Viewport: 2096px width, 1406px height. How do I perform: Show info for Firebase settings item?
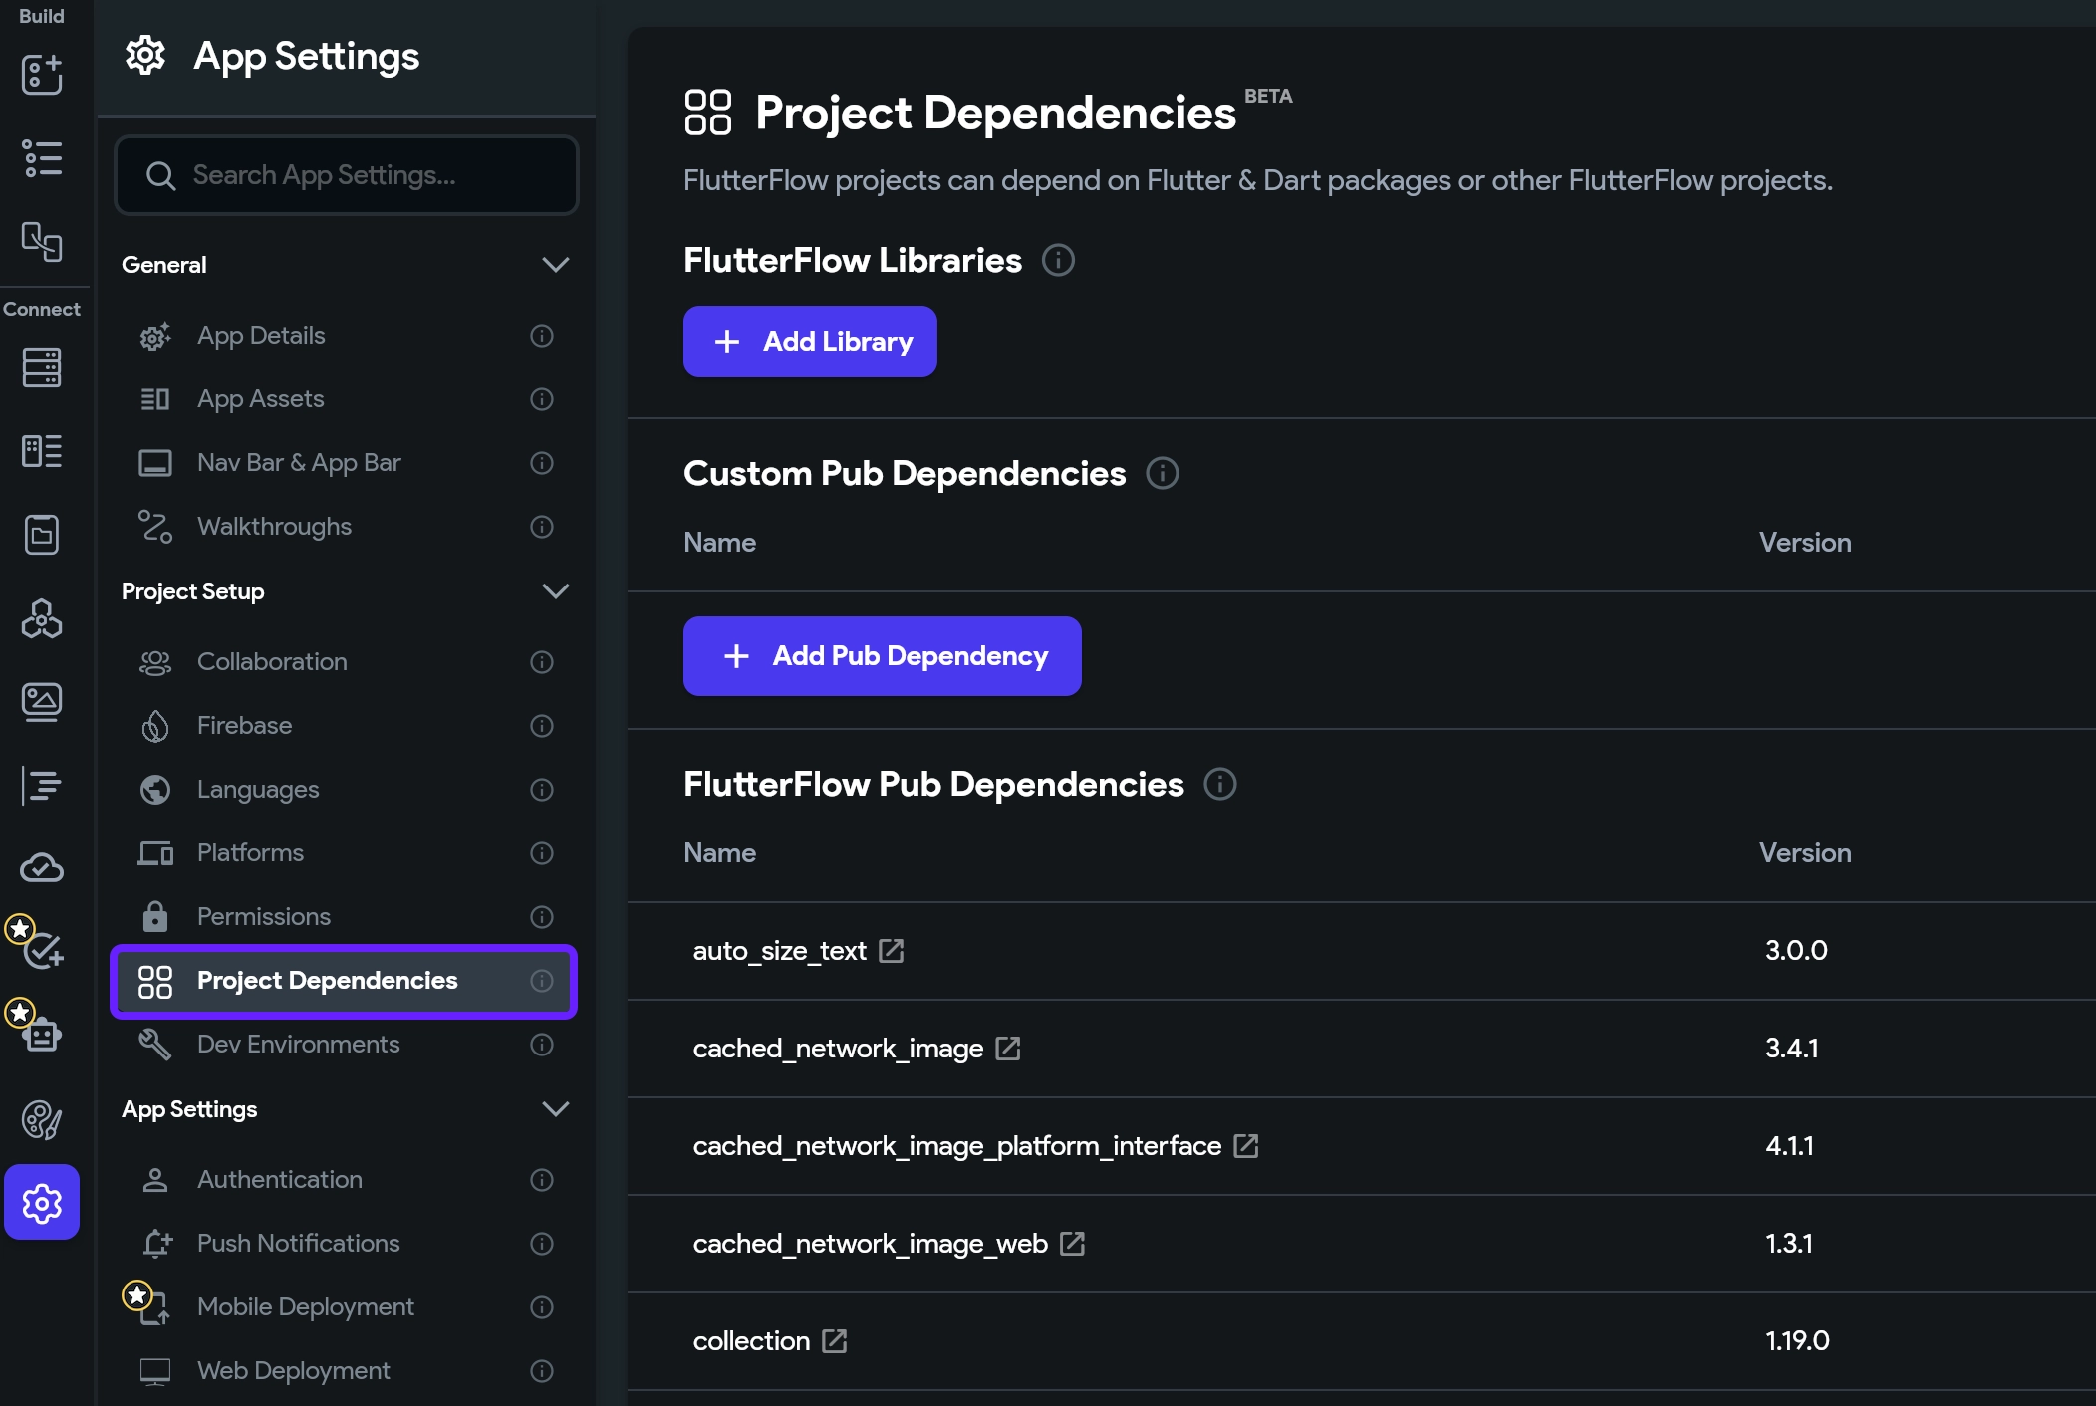pos(542,726)
